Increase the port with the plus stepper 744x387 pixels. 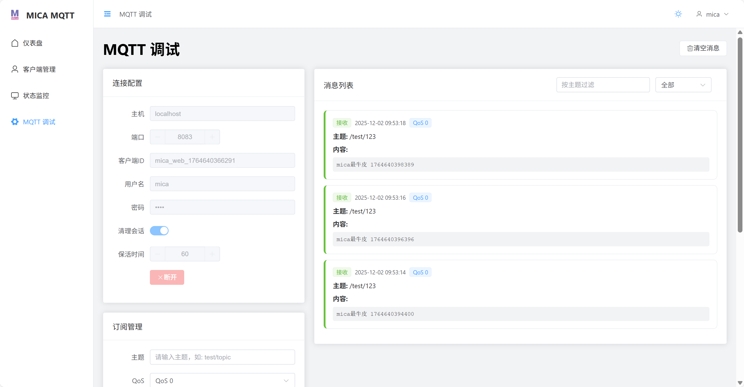(x=212, y=137)
